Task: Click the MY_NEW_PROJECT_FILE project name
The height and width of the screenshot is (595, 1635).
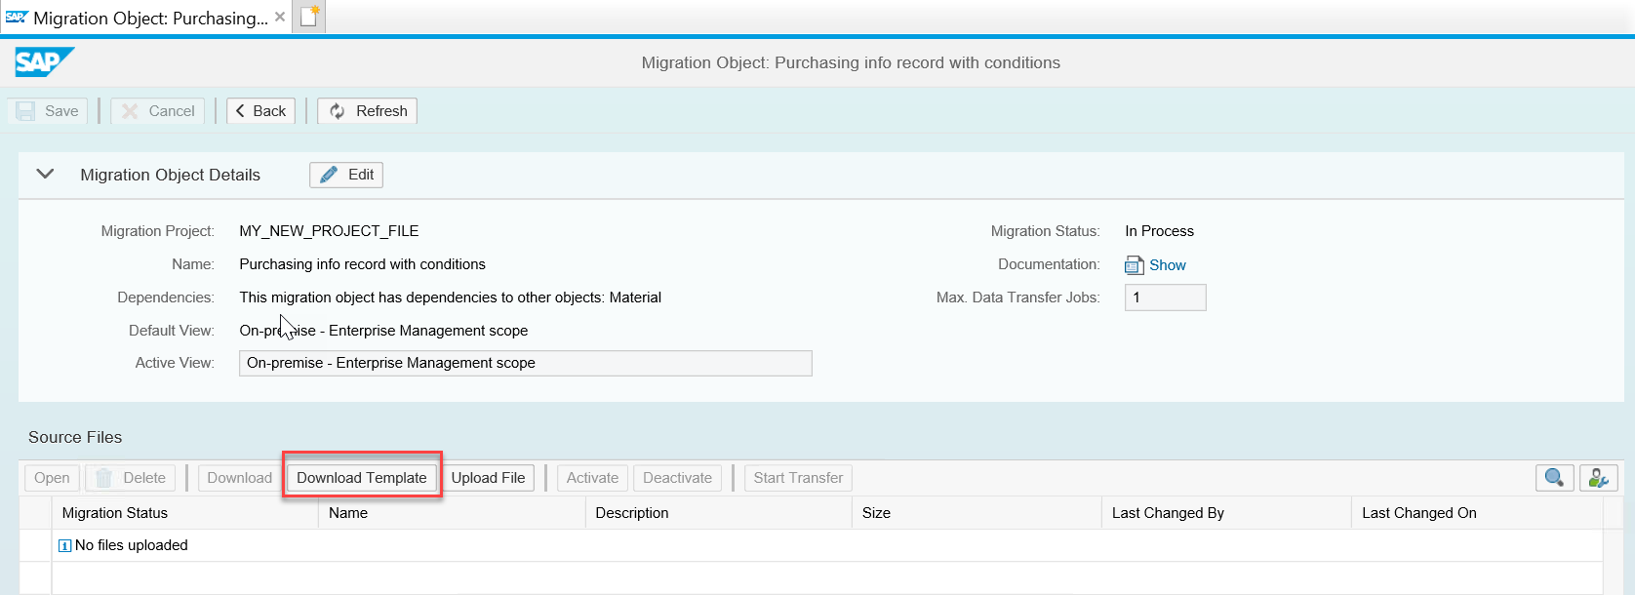Action: coord(329,231)
